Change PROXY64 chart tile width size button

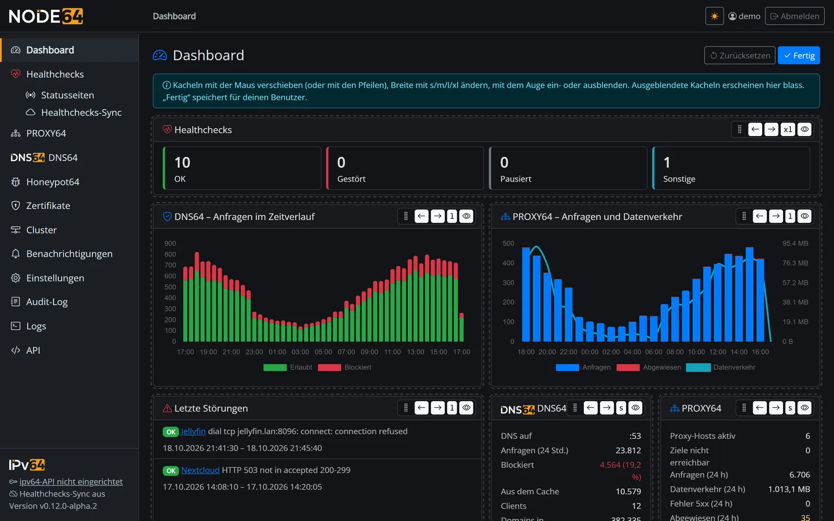point(790,216)
